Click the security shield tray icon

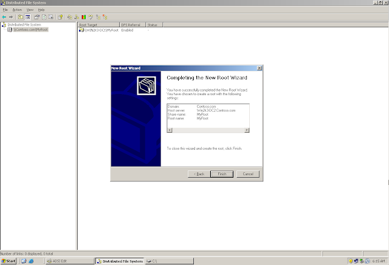point(351,261)
